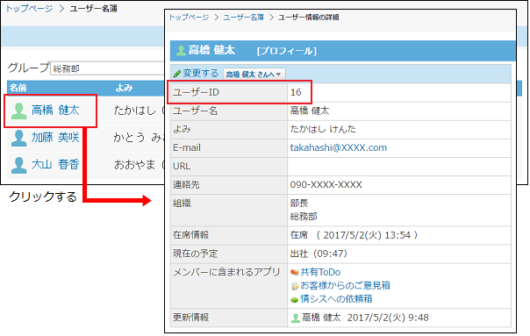Go to ユーザー名簿 in detail page breadcrumb
This screenshot has height=336, width=530.
[243, 18]
